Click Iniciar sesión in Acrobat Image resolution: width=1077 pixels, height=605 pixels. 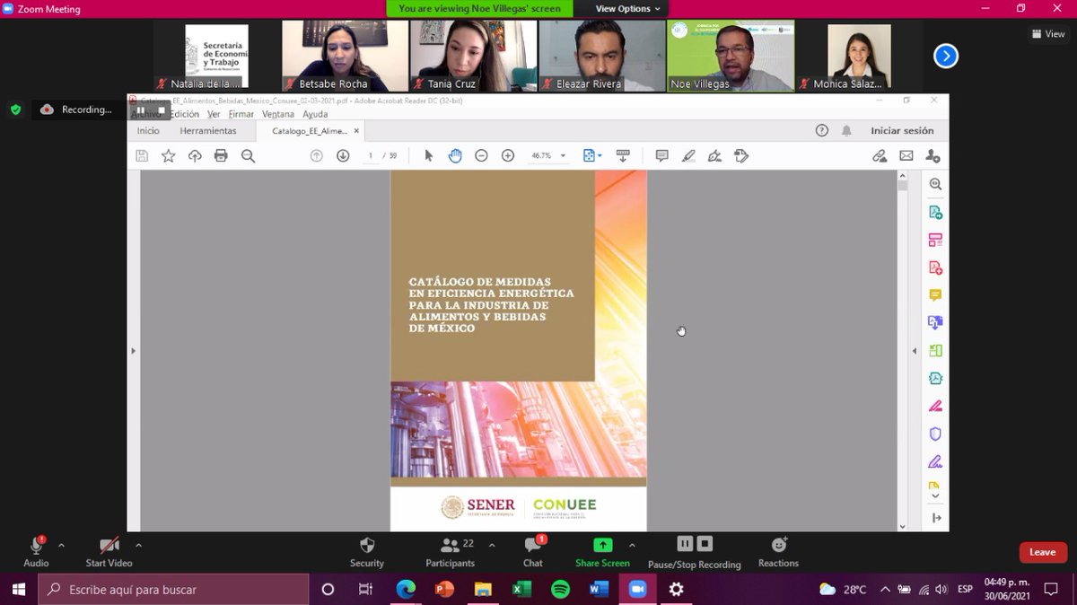click(x=902, y=130)
